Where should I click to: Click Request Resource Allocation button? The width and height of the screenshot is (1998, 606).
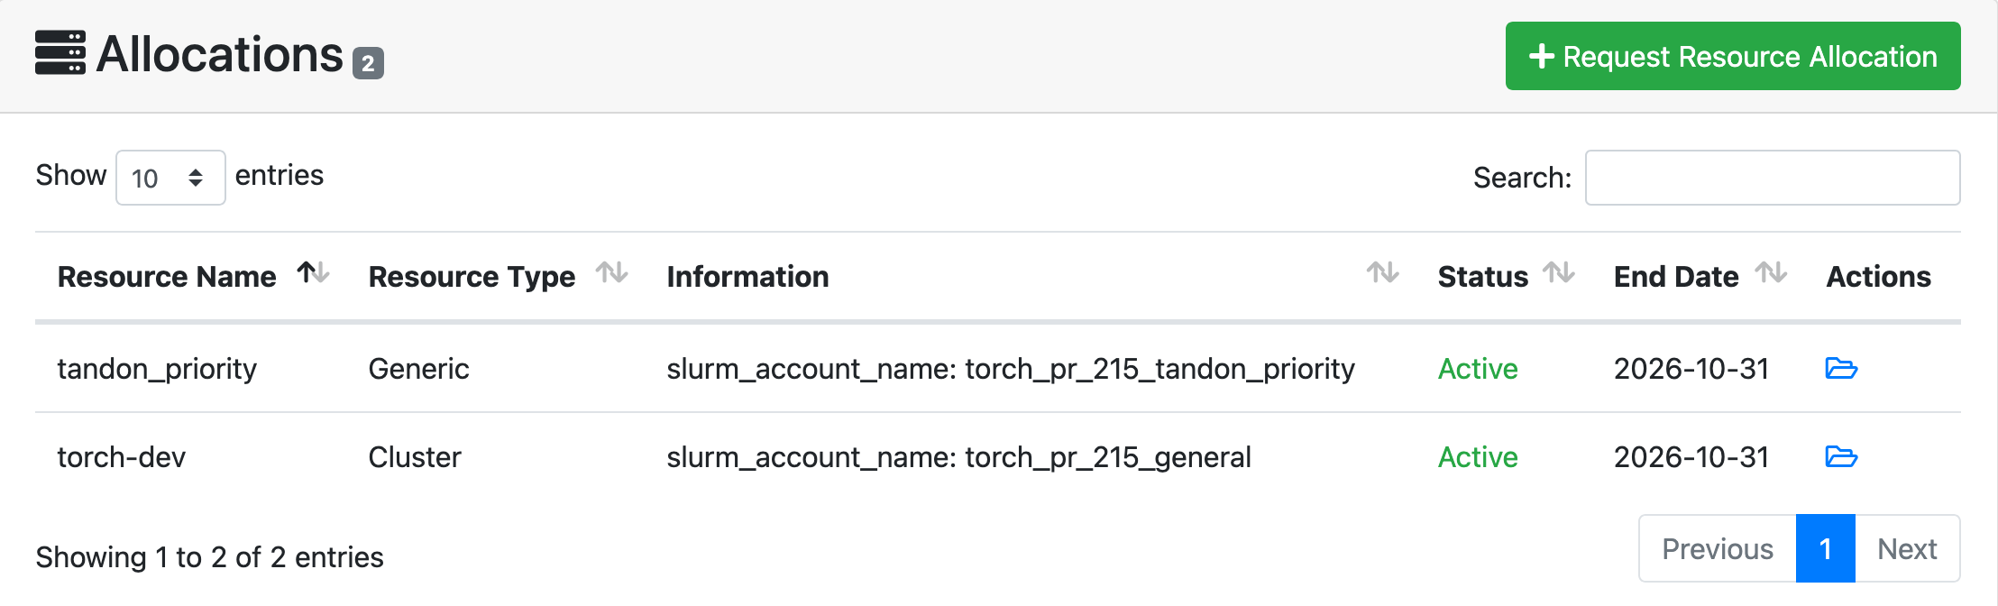pyautogui.click(x=1732, y=56)
